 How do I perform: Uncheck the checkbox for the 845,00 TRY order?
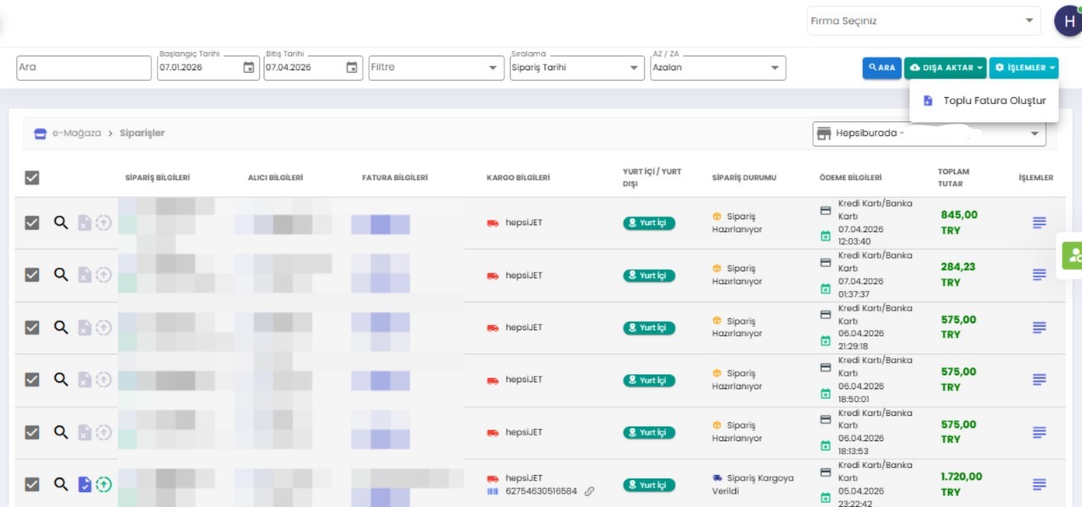point(32,223)
